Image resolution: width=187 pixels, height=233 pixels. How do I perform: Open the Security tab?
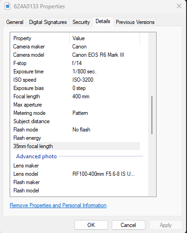[81, 22]
